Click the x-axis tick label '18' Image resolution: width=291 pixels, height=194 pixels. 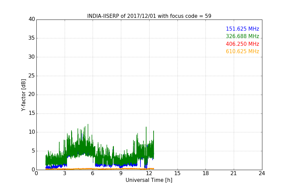click(x=206, y=173)
